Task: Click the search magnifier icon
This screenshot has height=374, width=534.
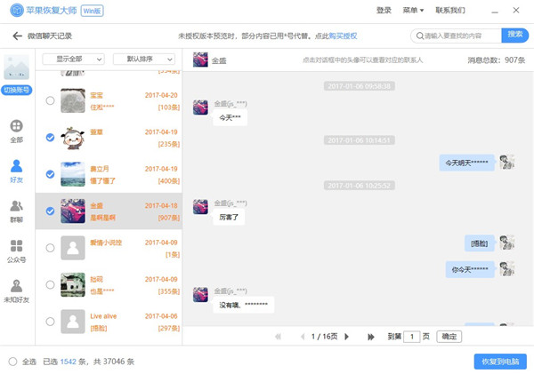Action: (x=420, y=36)
